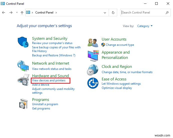This screenshot has width=173, height=138.
Task: Click the Get programs link
Action: pyautogui.click(x=41, y=108)
